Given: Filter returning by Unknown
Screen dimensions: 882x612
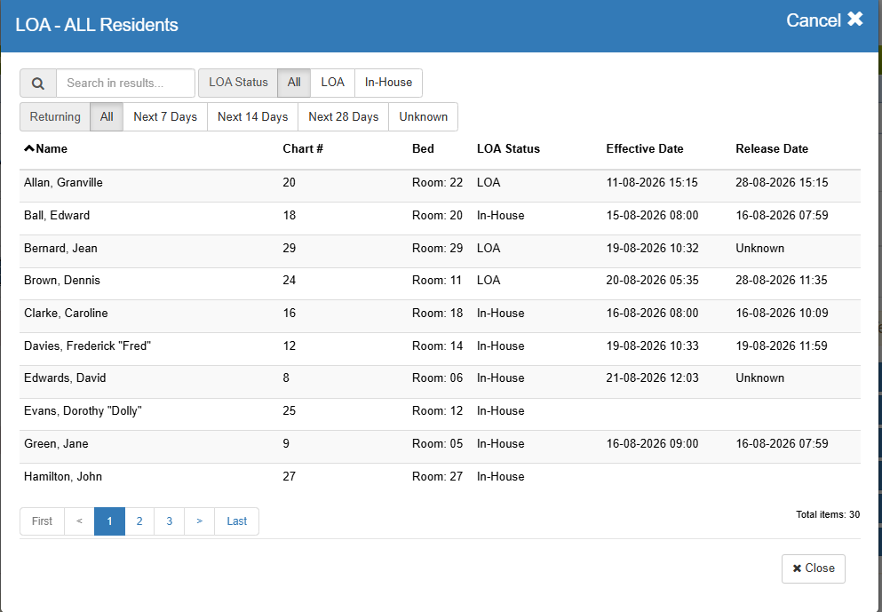Looking at the screenshot, I should 423,117.
